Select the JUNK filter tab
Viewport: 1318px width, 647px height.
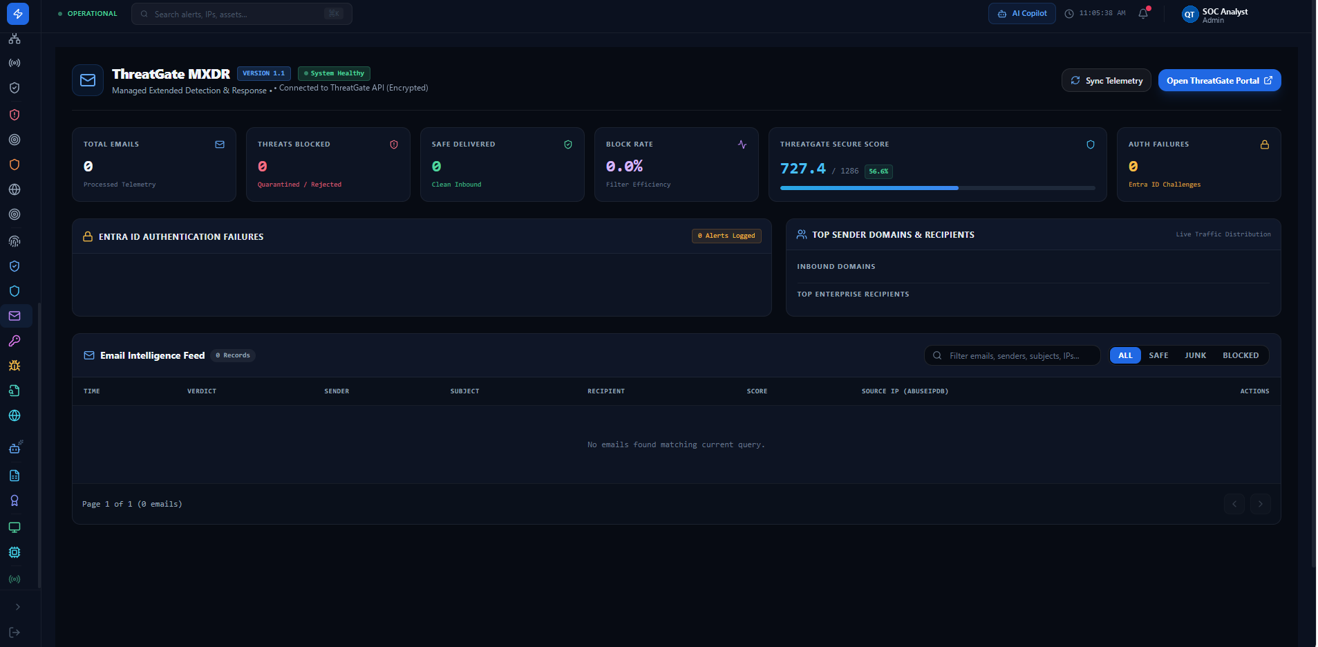click(1195, 355)
